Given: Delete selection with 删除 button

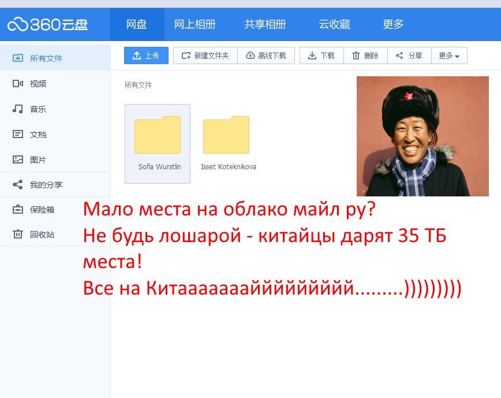Looking at the screenshot, I should pyautogui.click(x=365, y=55).
